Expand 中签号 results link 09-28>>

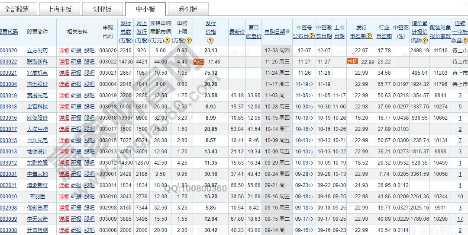[x=304, y=174]
